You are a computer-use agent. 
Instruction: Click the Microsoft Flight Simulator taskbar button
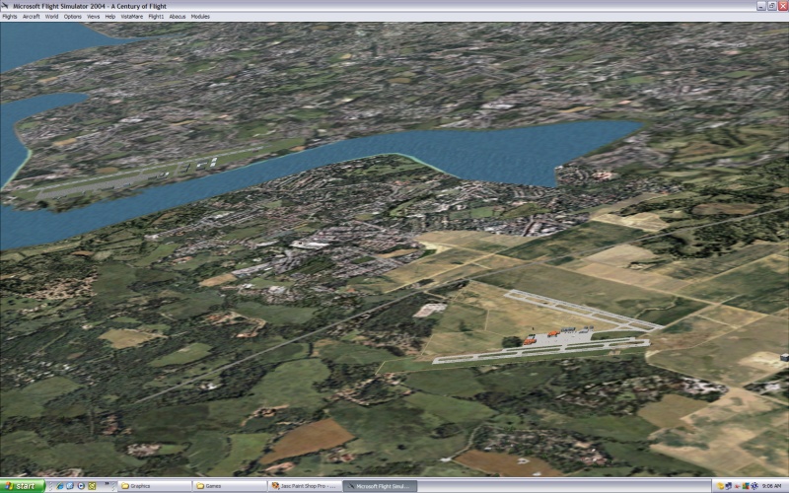coord(381,486)
